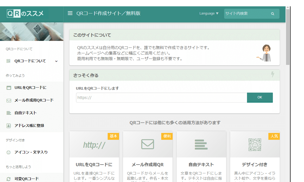Click the smiley QR icon on デザイン付き card
The height and width of the screenshot is (182, 304).
coord(254,144)
